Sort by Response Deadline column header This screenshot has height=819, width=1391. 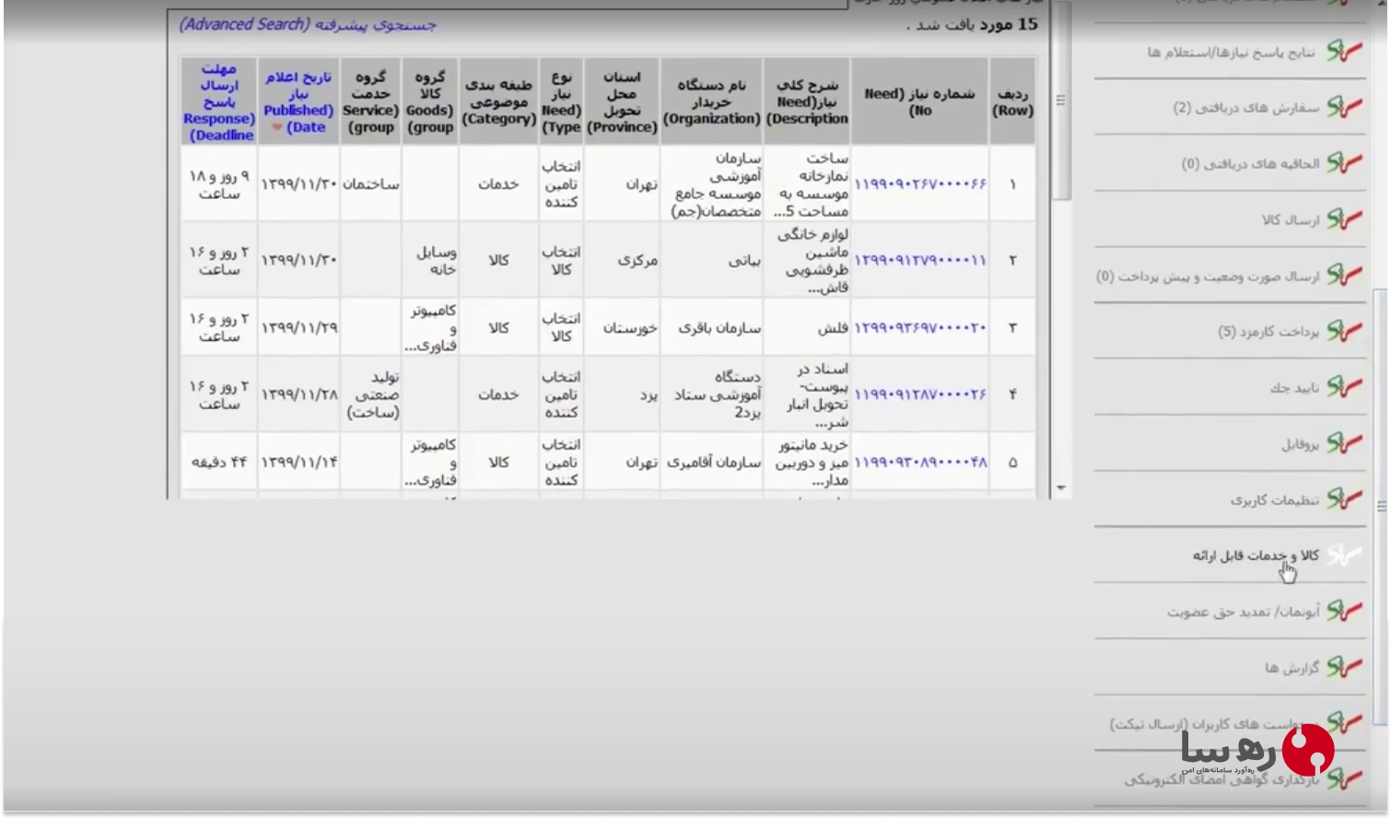click(218, 102)
